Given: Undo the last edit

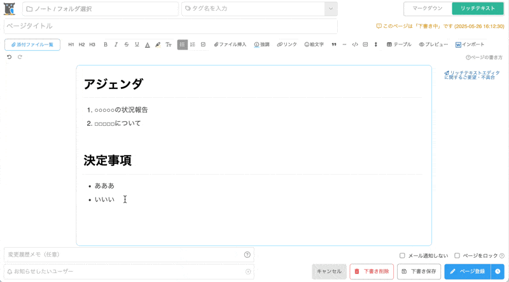Looking at the screenshot, I should click(9, 57).
